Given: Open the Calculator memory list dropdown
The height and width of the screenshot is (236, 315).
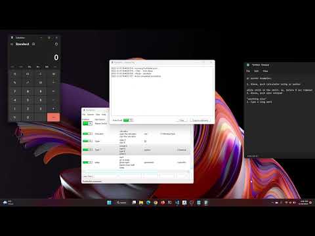Looking at the screenshot, I should (55, 67).
